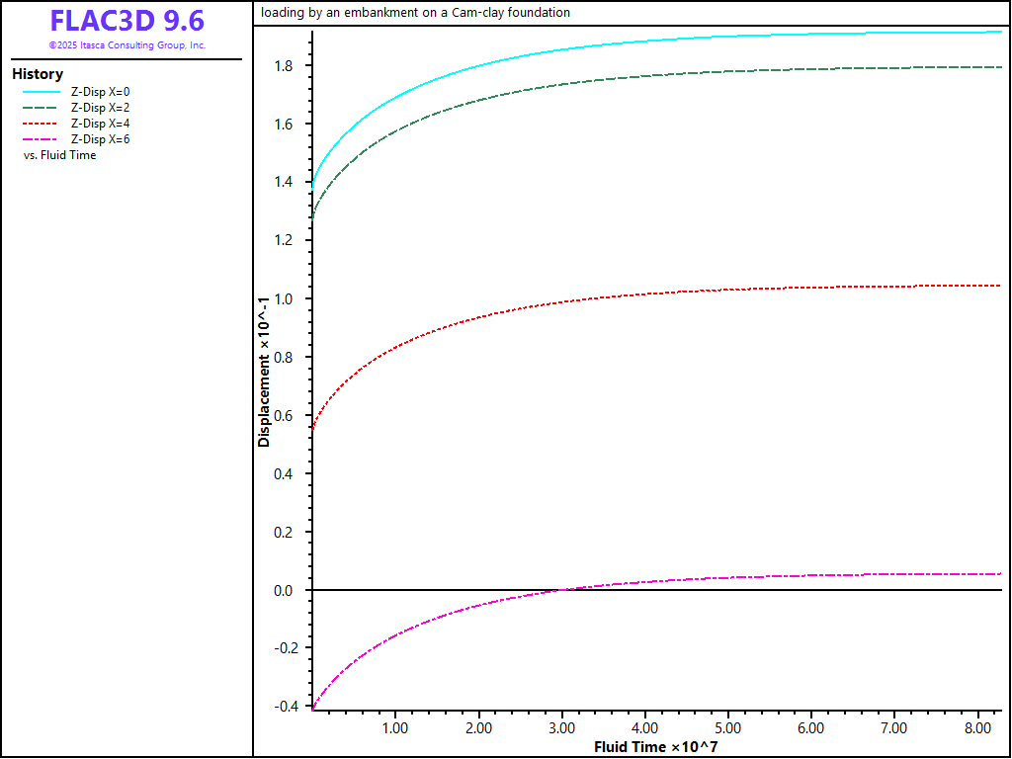Select the Z-Disp X=2 legend label

click(100, 108)
